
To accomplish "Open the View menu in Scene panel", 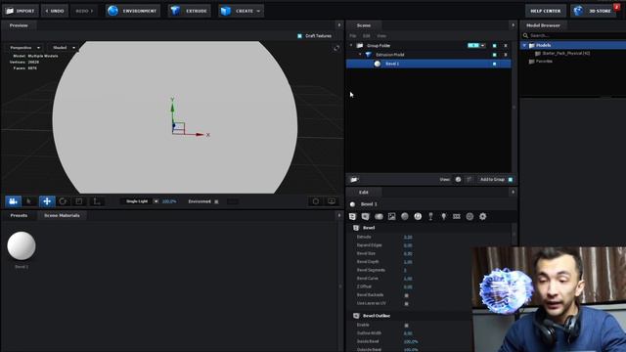I will point(381,36).
